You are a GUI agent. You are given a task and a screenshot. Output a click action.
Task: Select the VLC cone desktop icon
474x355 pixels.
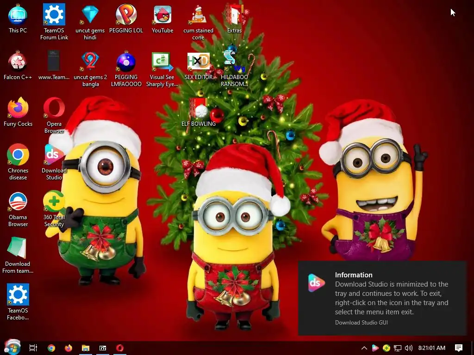tap(198, 22)
